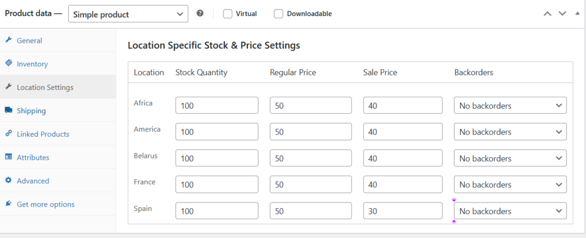This screenshot has width=586, height=238.
Task: Open the Simple product type dropdown
Action: pyautogui.click(x=128, y=14)
